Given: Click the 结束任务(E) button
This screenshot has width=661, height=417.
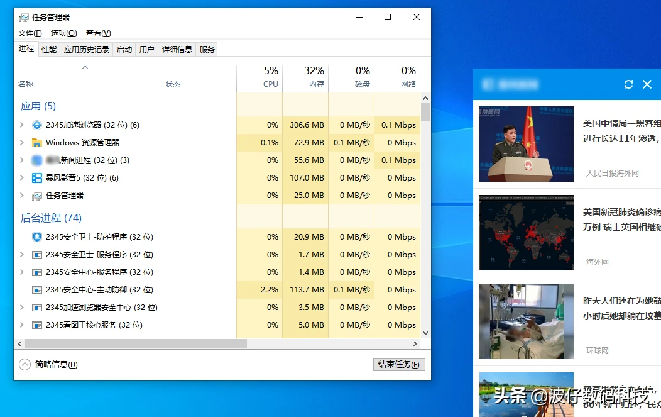Looking at the screenshot, I should [399, 364].
